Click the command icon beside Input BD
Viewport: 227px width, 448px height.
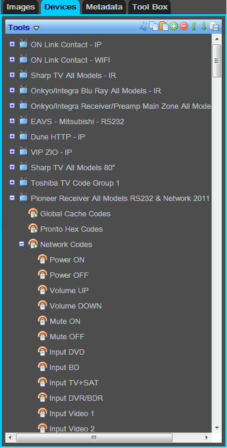tap(43, 367)
